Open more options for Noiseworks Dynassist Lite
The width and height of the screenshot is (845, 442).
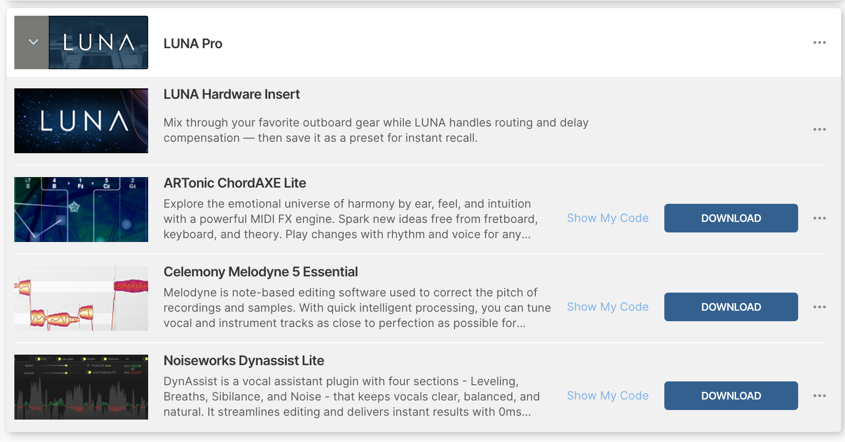click(x=819, y=396)
